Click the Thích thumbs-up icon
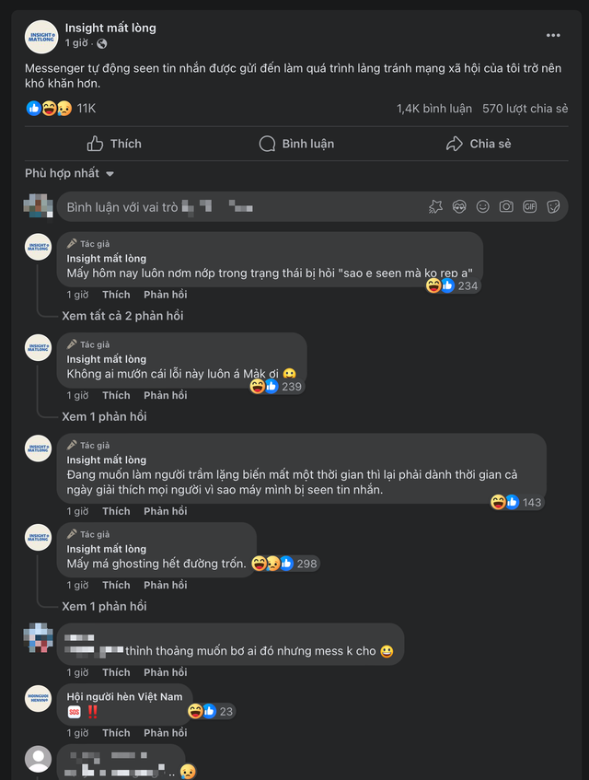Screen dimensions: 589x780 97,144
